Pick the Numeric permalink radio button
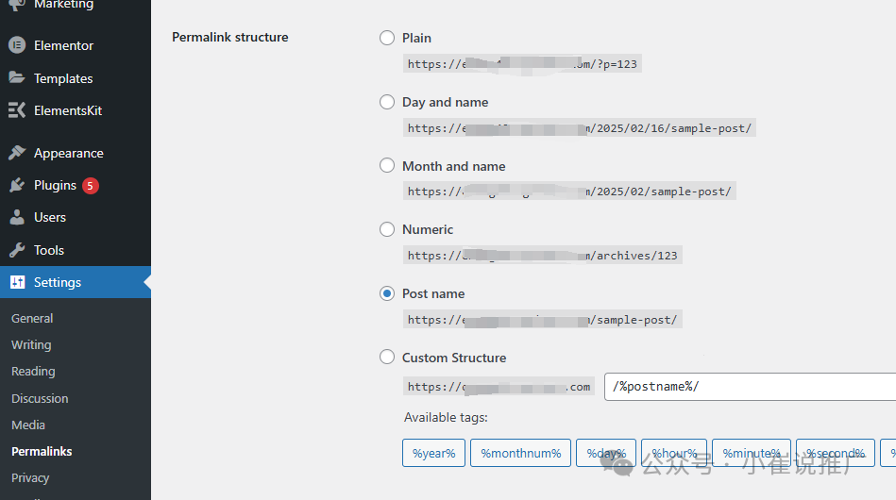This screenshot has width=896, height=500. point(387,229)
